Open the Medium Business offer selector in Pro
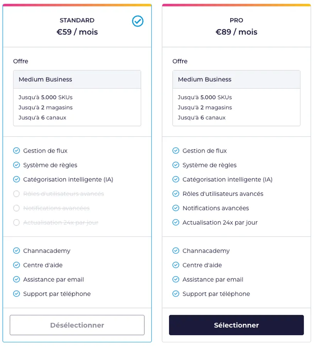Image resolution: width=314 pixels, height=347 pixels. (236, 79)
